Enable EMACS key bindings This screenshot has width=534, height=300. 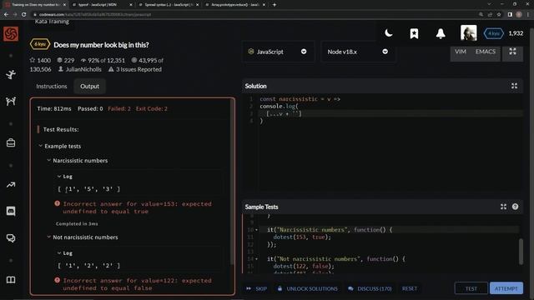click(x=486, y=52)
